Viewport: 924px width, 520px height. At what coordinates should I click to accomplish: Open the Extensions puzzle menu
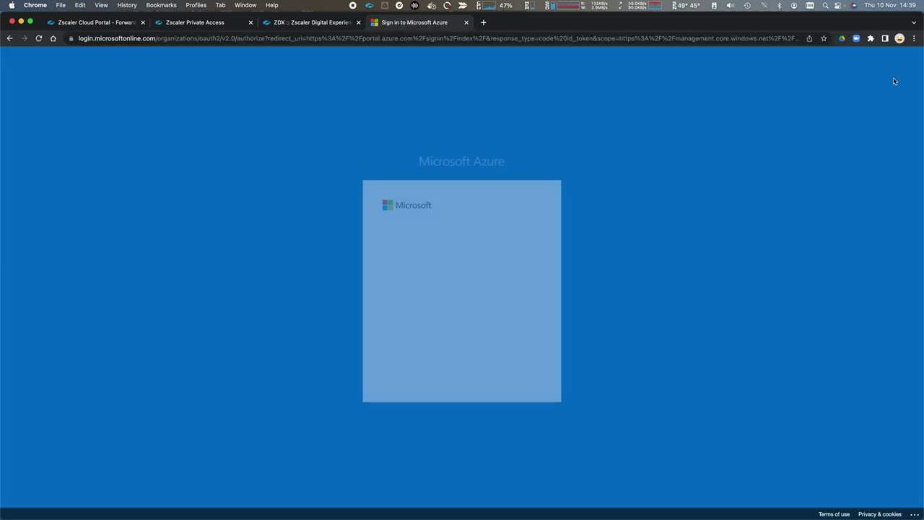click(871, 38)
